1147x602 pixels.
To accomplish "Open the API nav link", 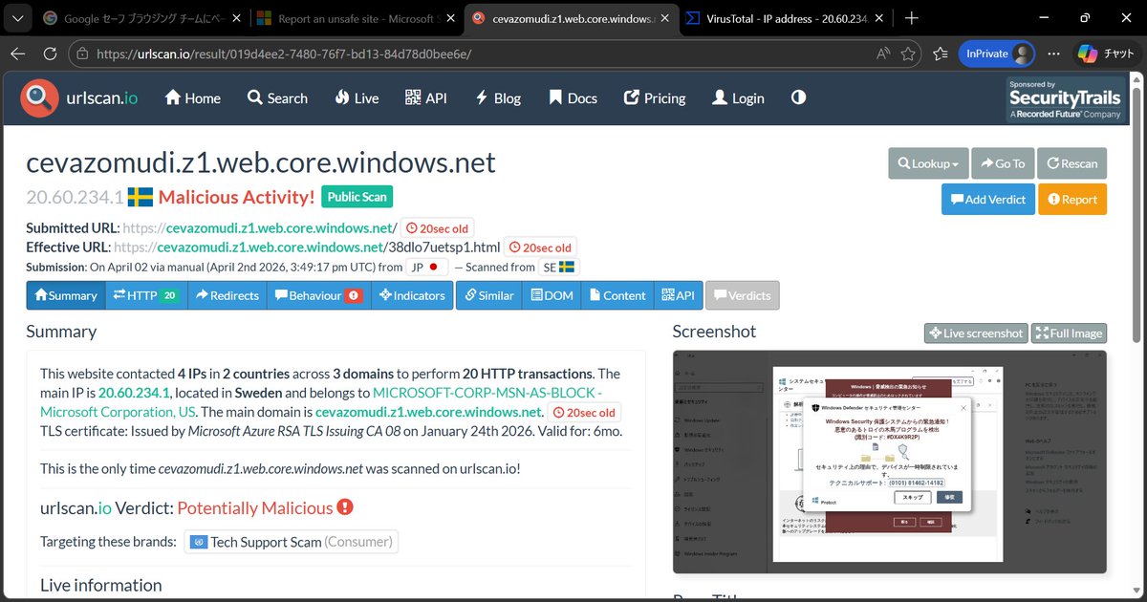I will click(426, 97).
